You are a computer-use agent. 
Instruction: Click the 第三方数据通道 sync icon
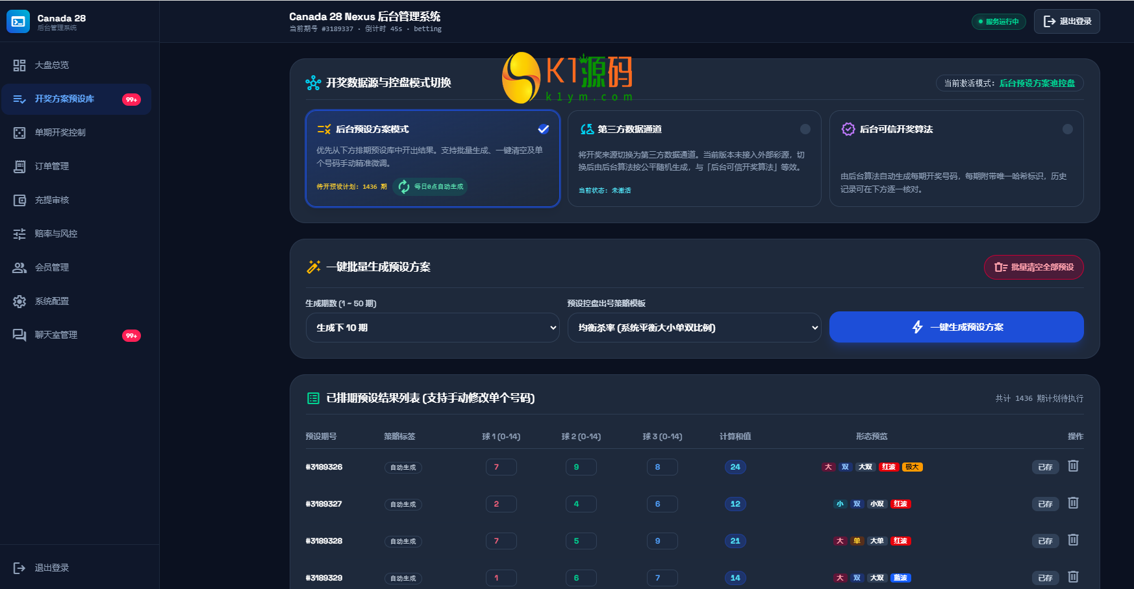pos(586,129)
